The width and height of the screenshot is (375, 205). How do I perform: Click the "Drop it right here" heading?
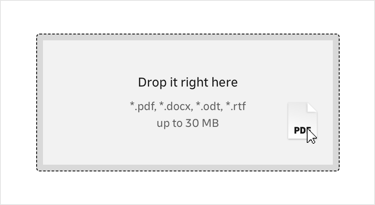point(187,82)
